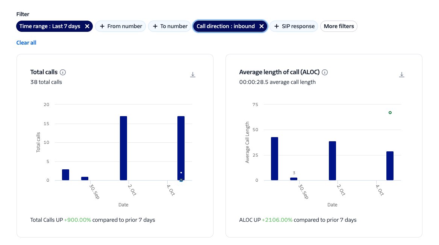
Task: Click the plus icon on From number
Action: [102, 26]
